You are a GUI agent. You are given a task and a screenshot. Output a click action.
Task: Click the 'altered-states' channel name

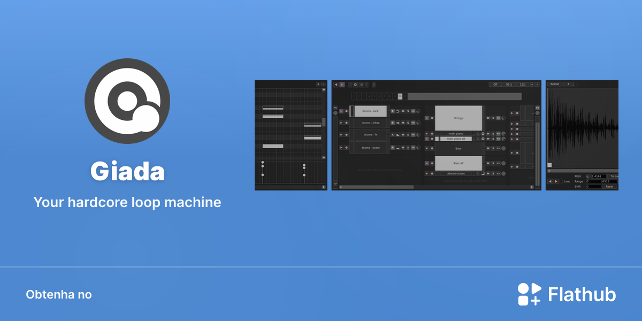(456, 173)
